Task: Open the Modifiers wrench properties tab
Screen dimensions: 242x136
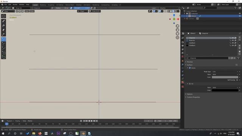Action: click(183, 65)
